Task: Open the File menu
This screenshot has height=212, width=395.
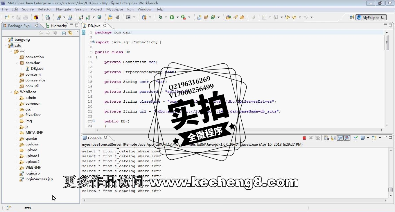Action: 5,9
